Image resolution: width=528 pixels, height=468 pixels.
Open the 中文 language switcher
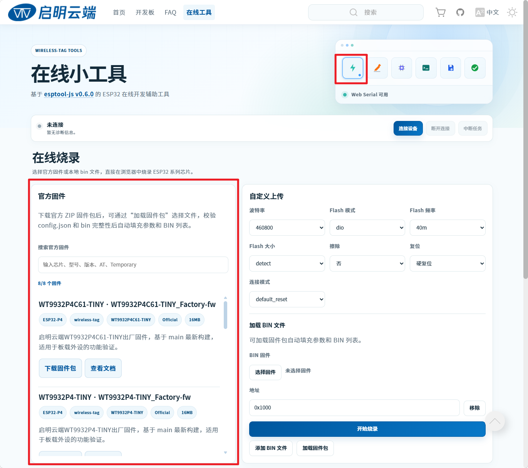pos(487,12)
